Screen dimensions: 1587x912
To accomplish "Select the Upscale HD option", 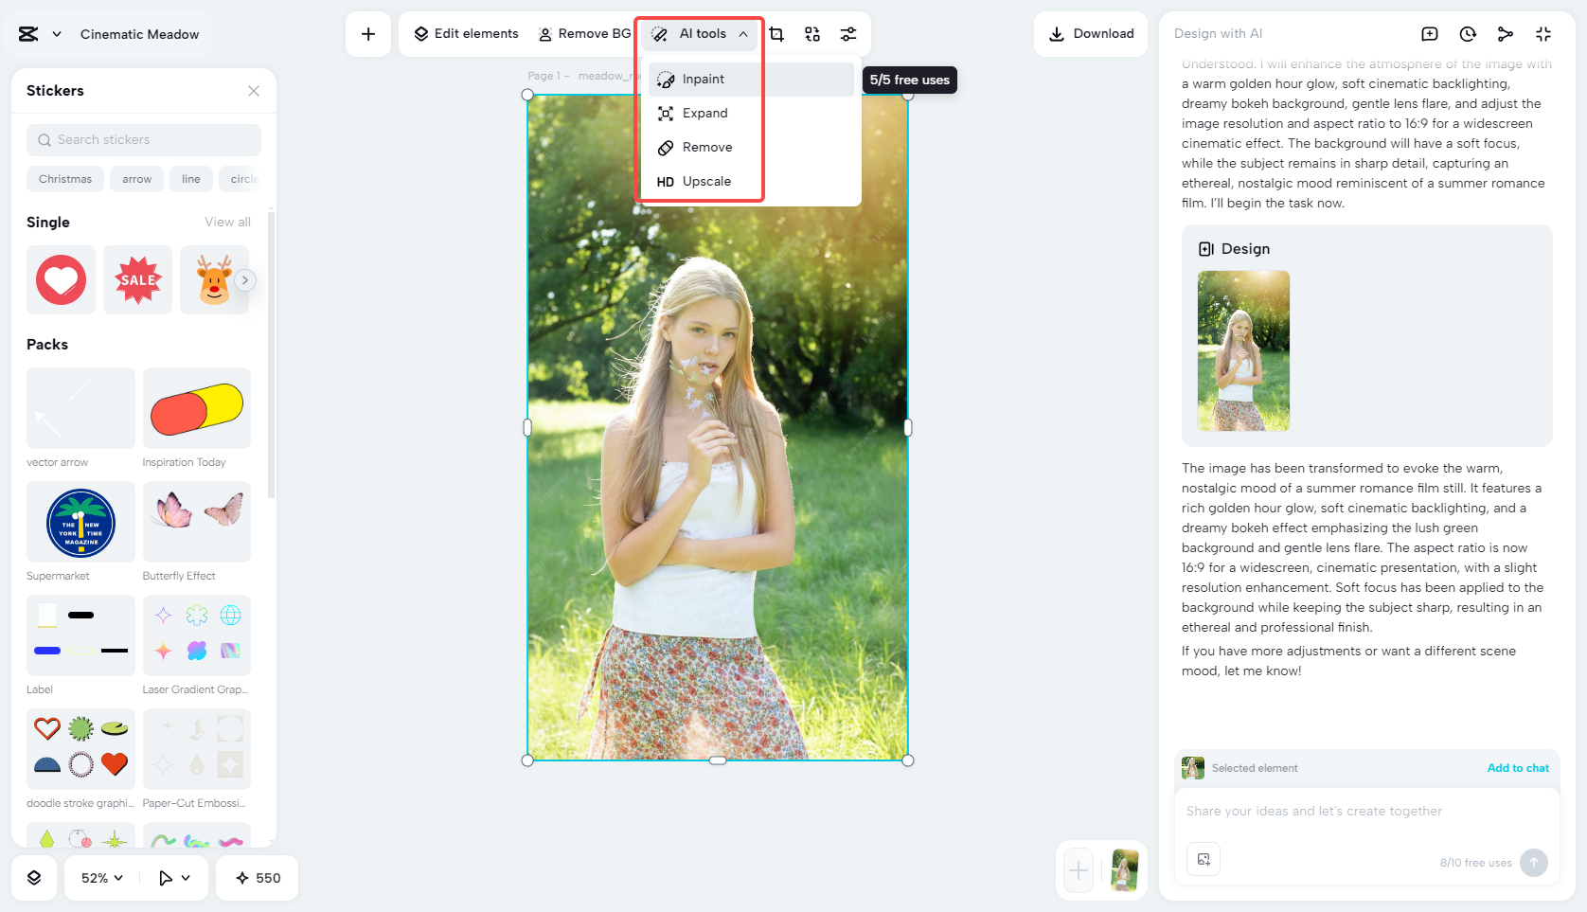I will click(x=704, y=181).
